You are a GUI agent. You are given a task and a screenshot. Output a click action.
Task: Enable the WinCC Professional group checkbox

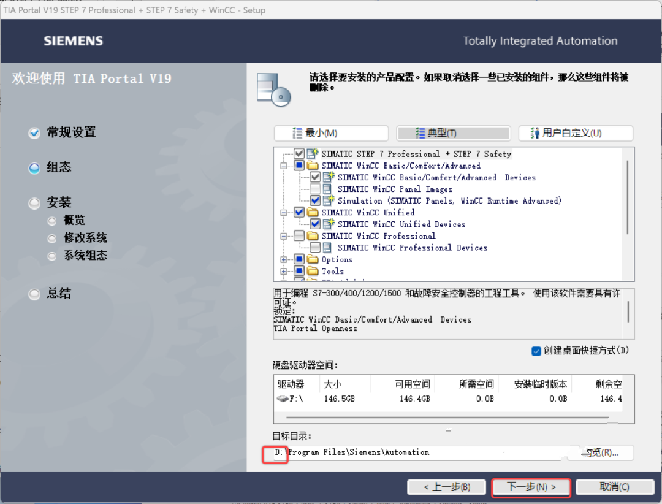point(299,235)
